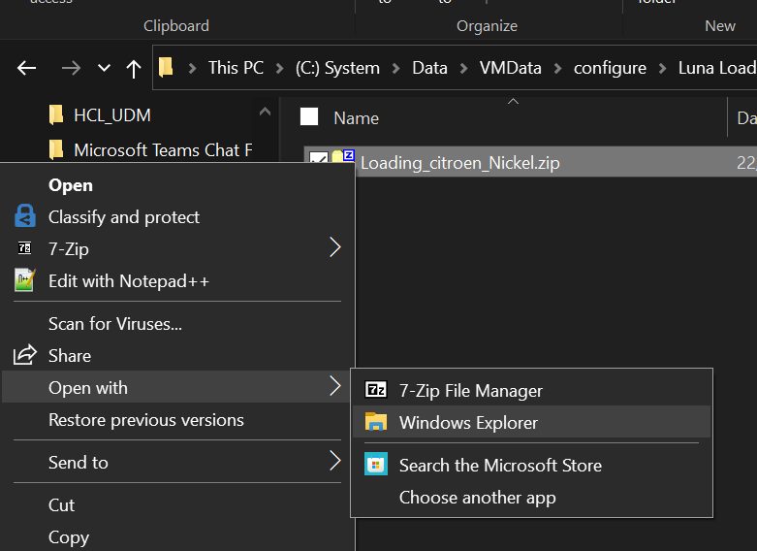Expand chevron before This PC breadcrumb
Viewport: 757px width, 551px height.
click(192, 68)
